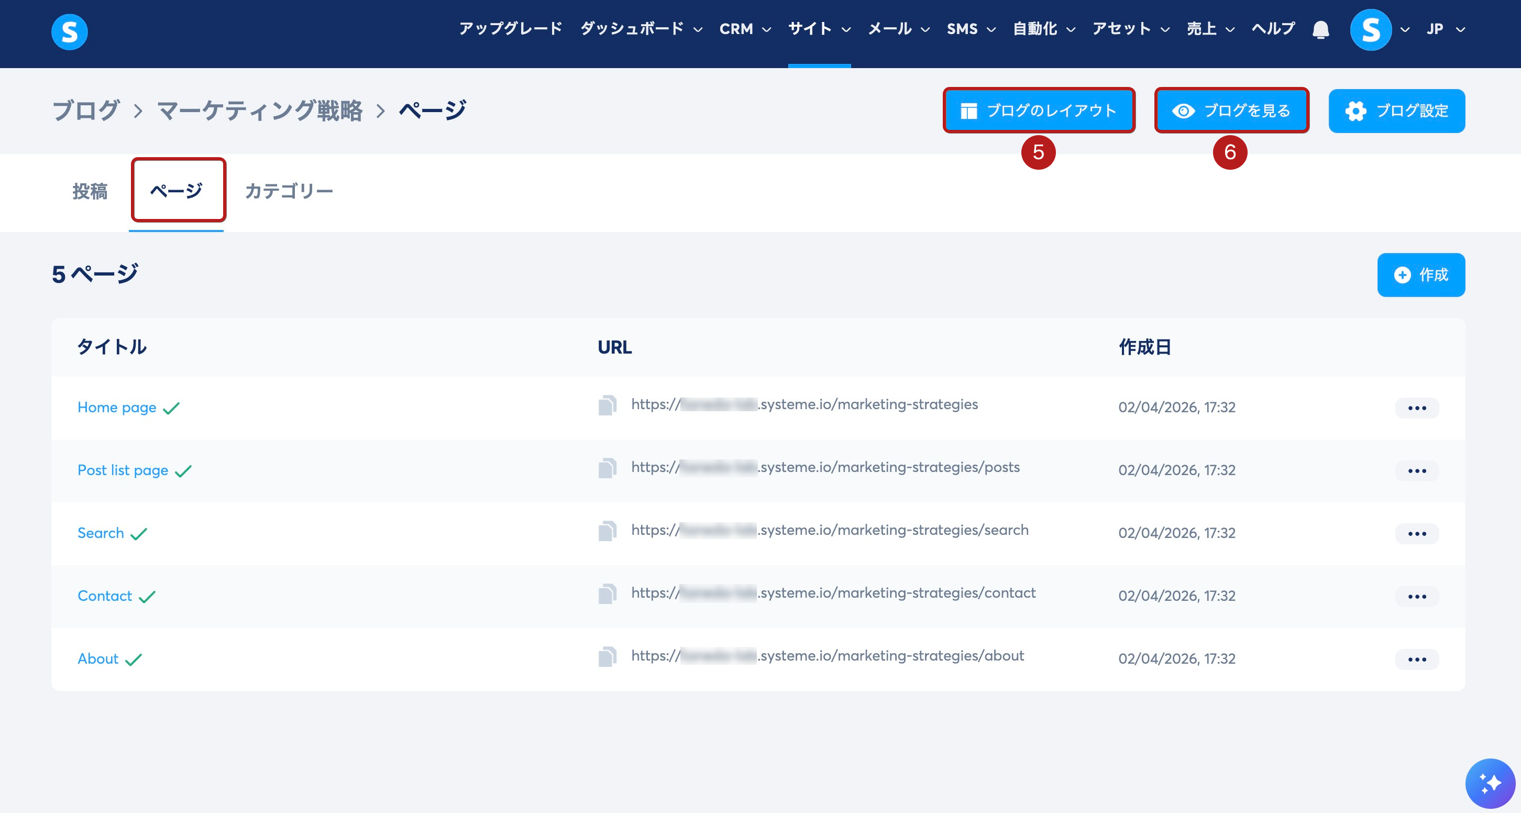Copy the About page URL icon

(607, 657)
